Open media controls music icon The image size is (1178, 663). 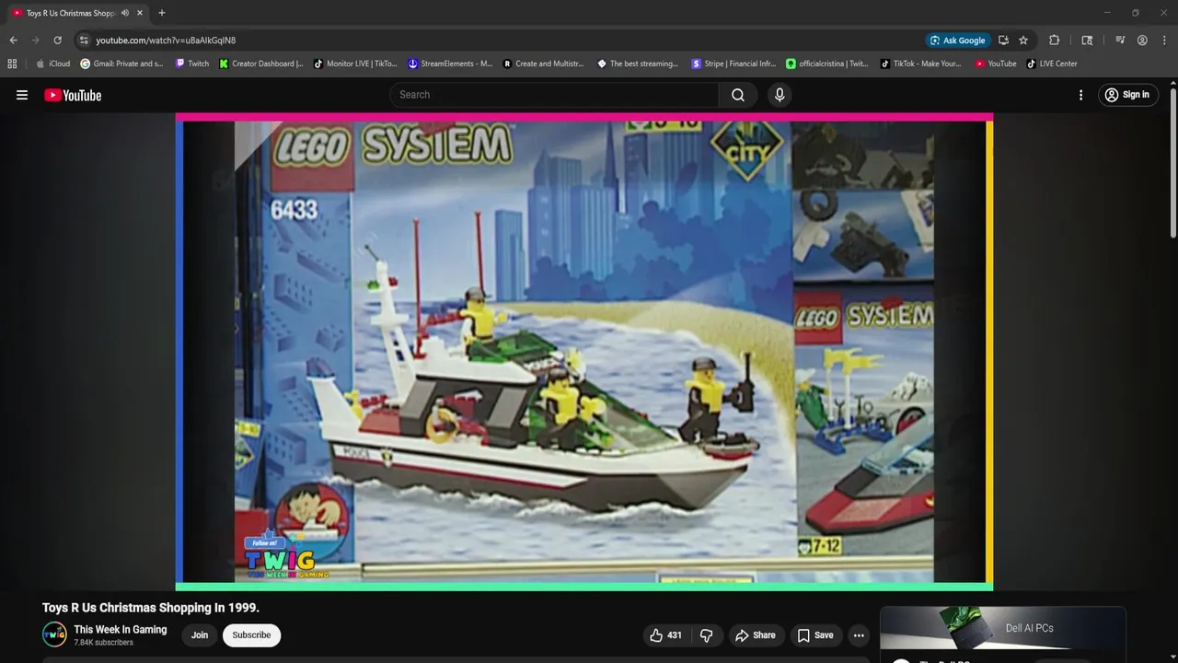pyautogui.click(x=1120, y=41)
